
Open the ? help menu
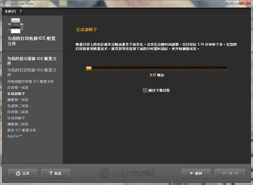(21, 11)
